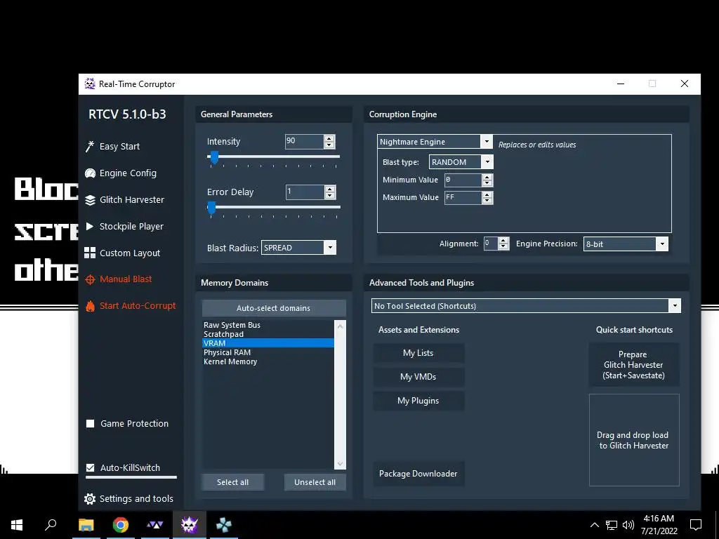
Task: Click the Error Delay slider handle
Action: [x=211, y=208]
